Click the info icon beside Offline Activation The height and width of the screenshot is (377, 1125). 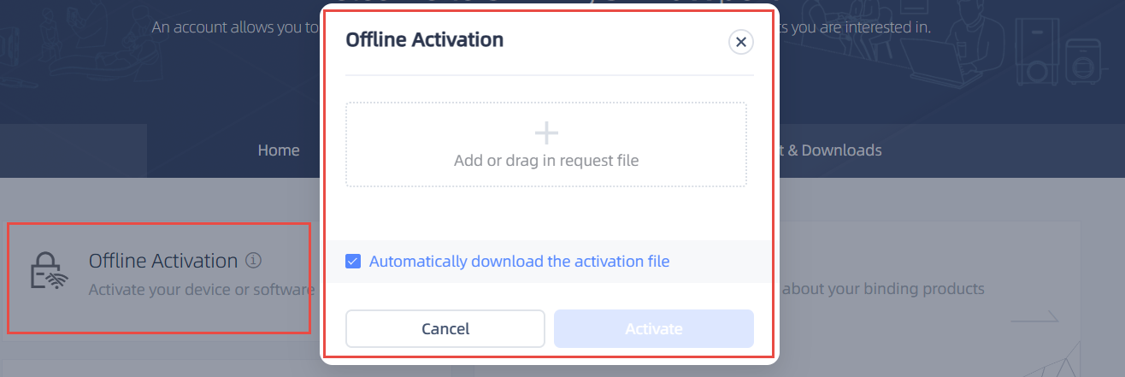point(253,260)
